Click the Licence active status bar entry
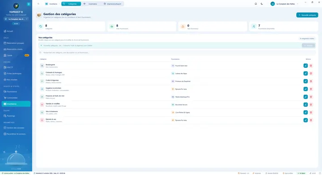 (15, 173)
